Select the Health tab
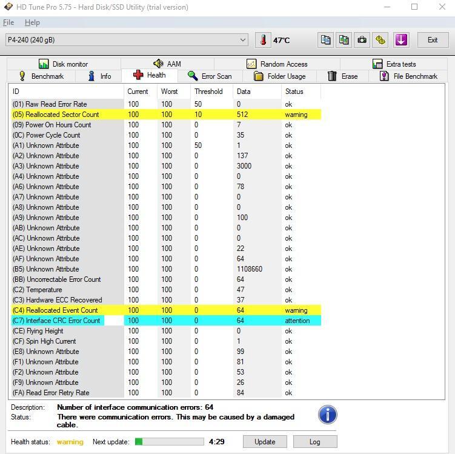This screenshot has height=454, width=455. coord(150,75)
